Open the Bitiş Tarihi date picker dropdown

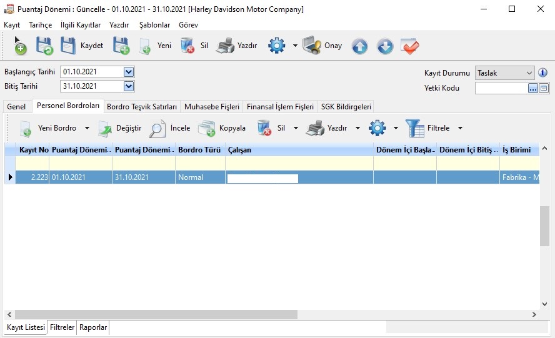pos(129,86)
